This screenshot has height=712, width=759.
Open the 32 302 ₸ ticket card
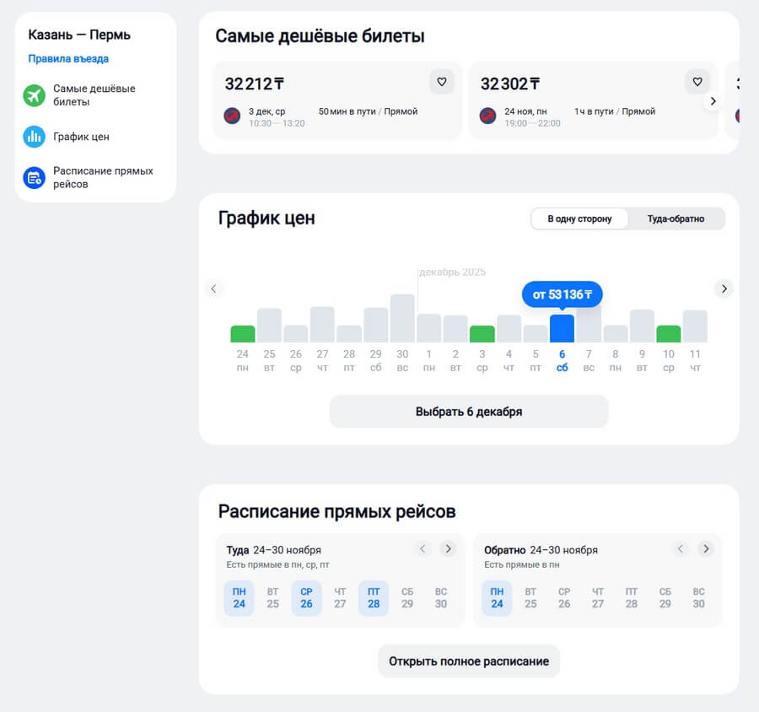click(x=593, y=100)
